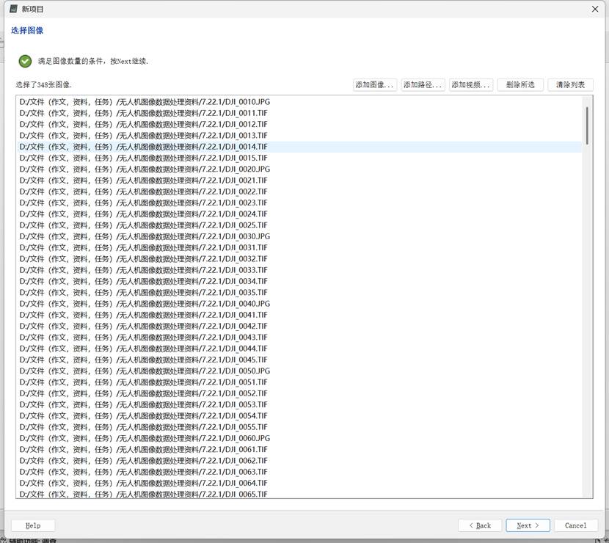The width and height of the screenshot is (609, 543).
Task: Select the DJI_0040.JPG row
Action: point(300,304)
